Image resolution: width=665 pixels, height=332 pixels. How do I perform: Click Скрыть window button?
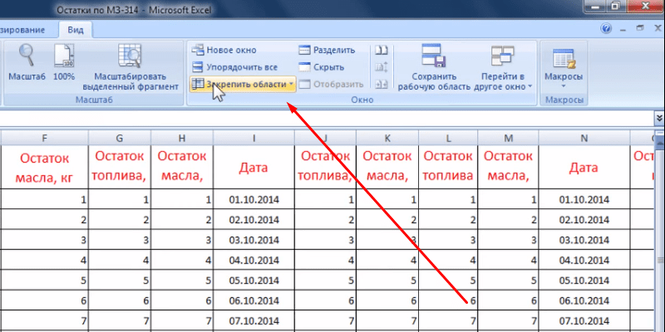(321, 67)
